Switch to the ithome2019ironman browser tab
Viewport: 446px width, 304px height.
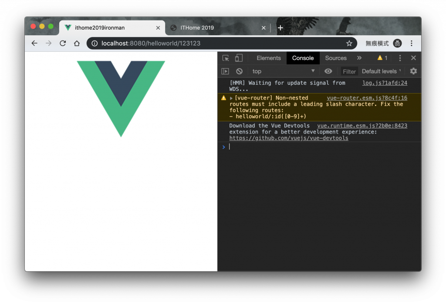click(x=112, y=28)
